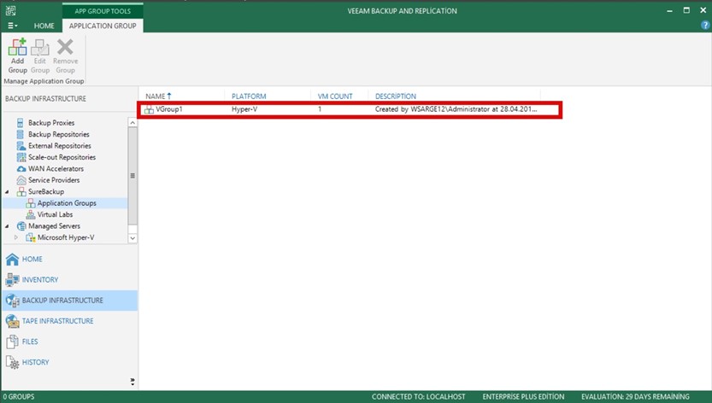This screenshot has height=403, width=712.
Task: Click the tree scrollbar down arrow
Action: click(x=132, y=238)
